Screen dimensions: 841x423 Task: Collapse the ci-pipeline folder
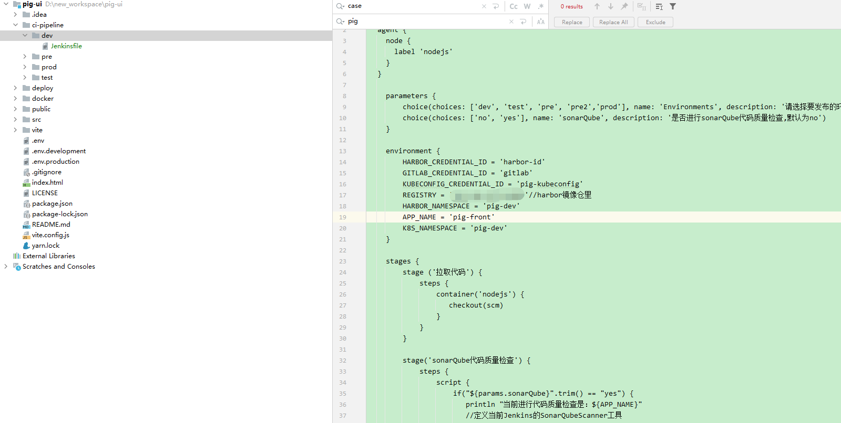[x=15, y=25]
